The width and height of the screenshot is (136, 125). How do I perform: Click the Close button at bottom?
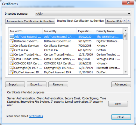click(x=121, y=117)
